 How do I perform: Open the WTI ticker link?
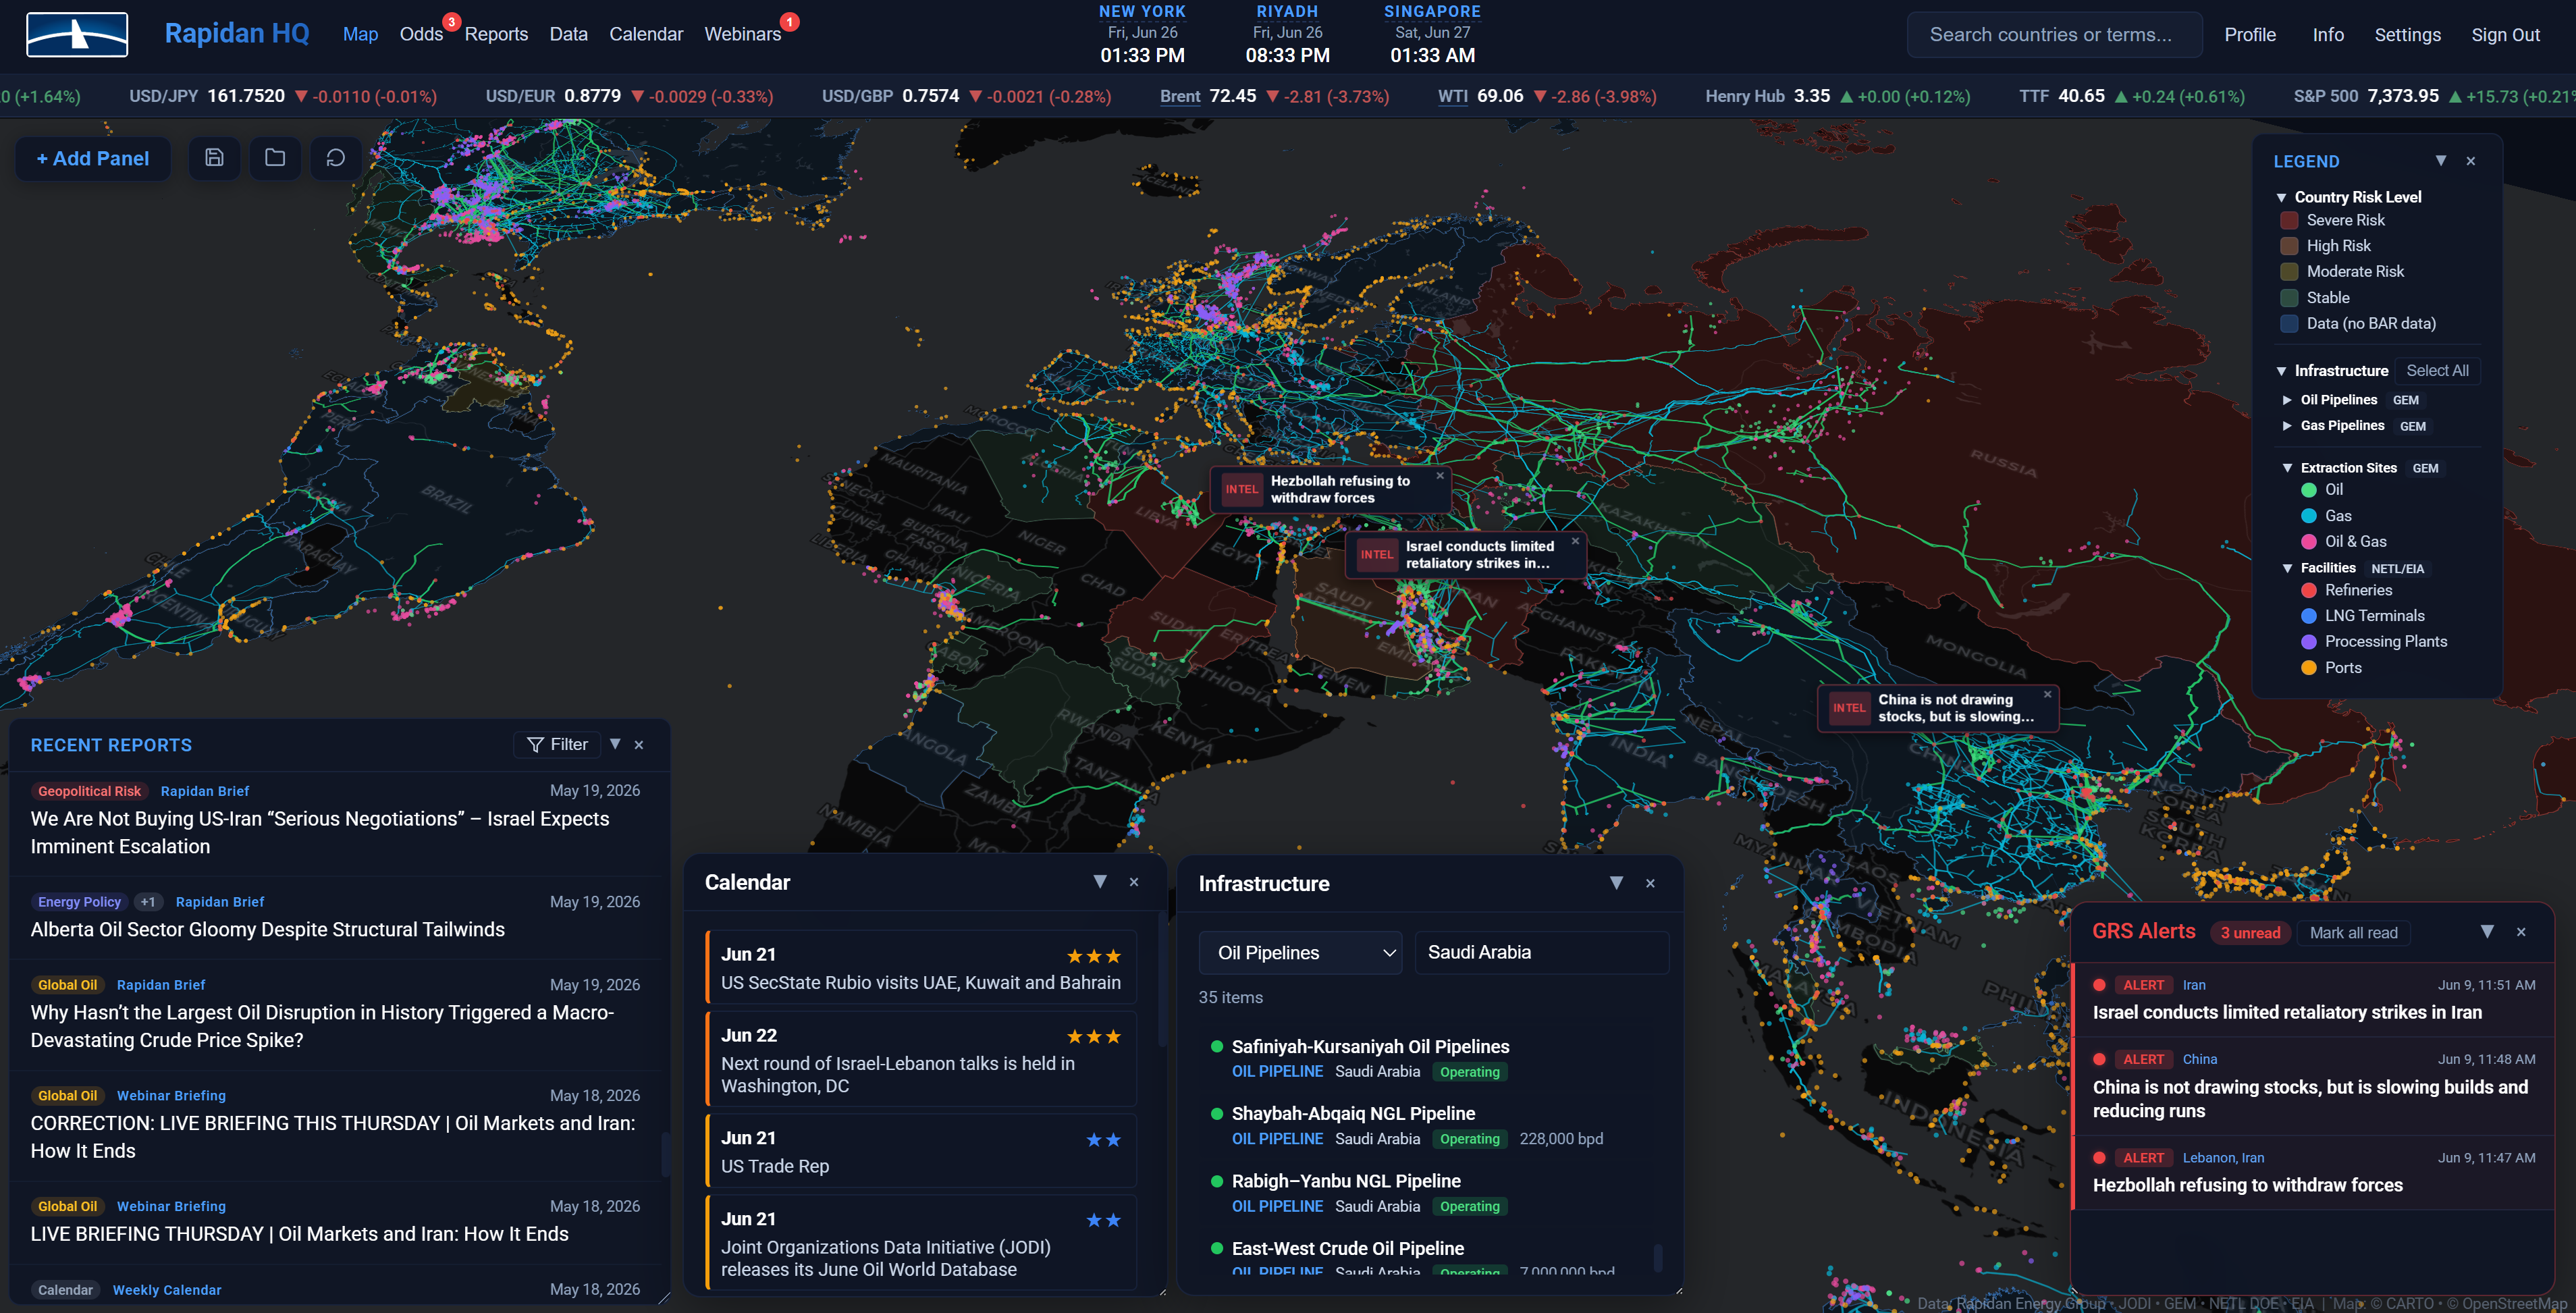tap(1452, 97)
